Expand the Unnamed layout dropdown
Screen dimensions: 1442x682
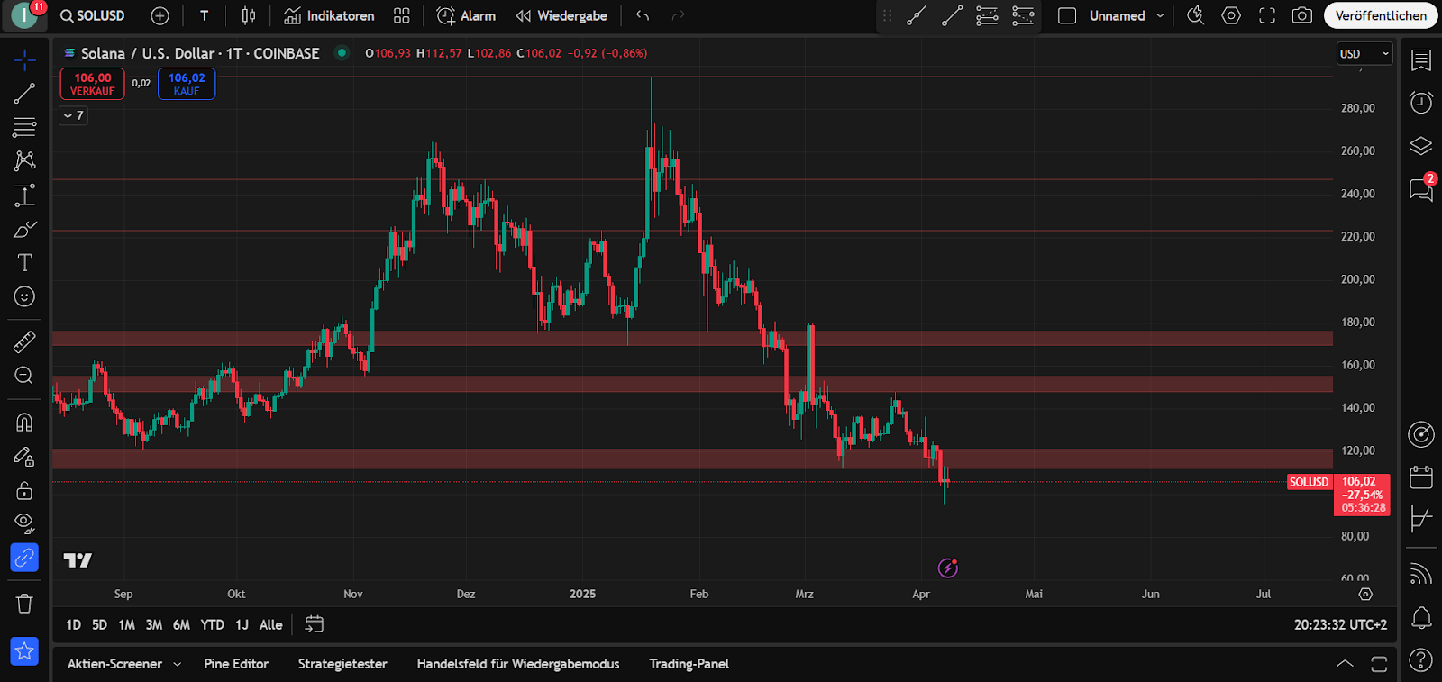[x=1160, y=15]
